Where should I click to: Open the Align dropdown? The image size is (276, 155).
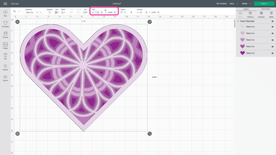[x=72, y=12]
